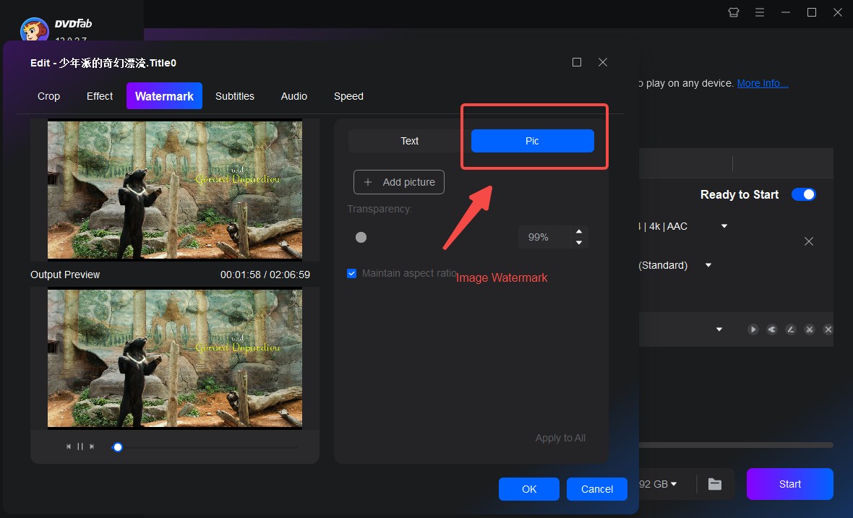Click the upper source video preview
The height and width of the screenshot is (518, 853).
pos(175,190)
